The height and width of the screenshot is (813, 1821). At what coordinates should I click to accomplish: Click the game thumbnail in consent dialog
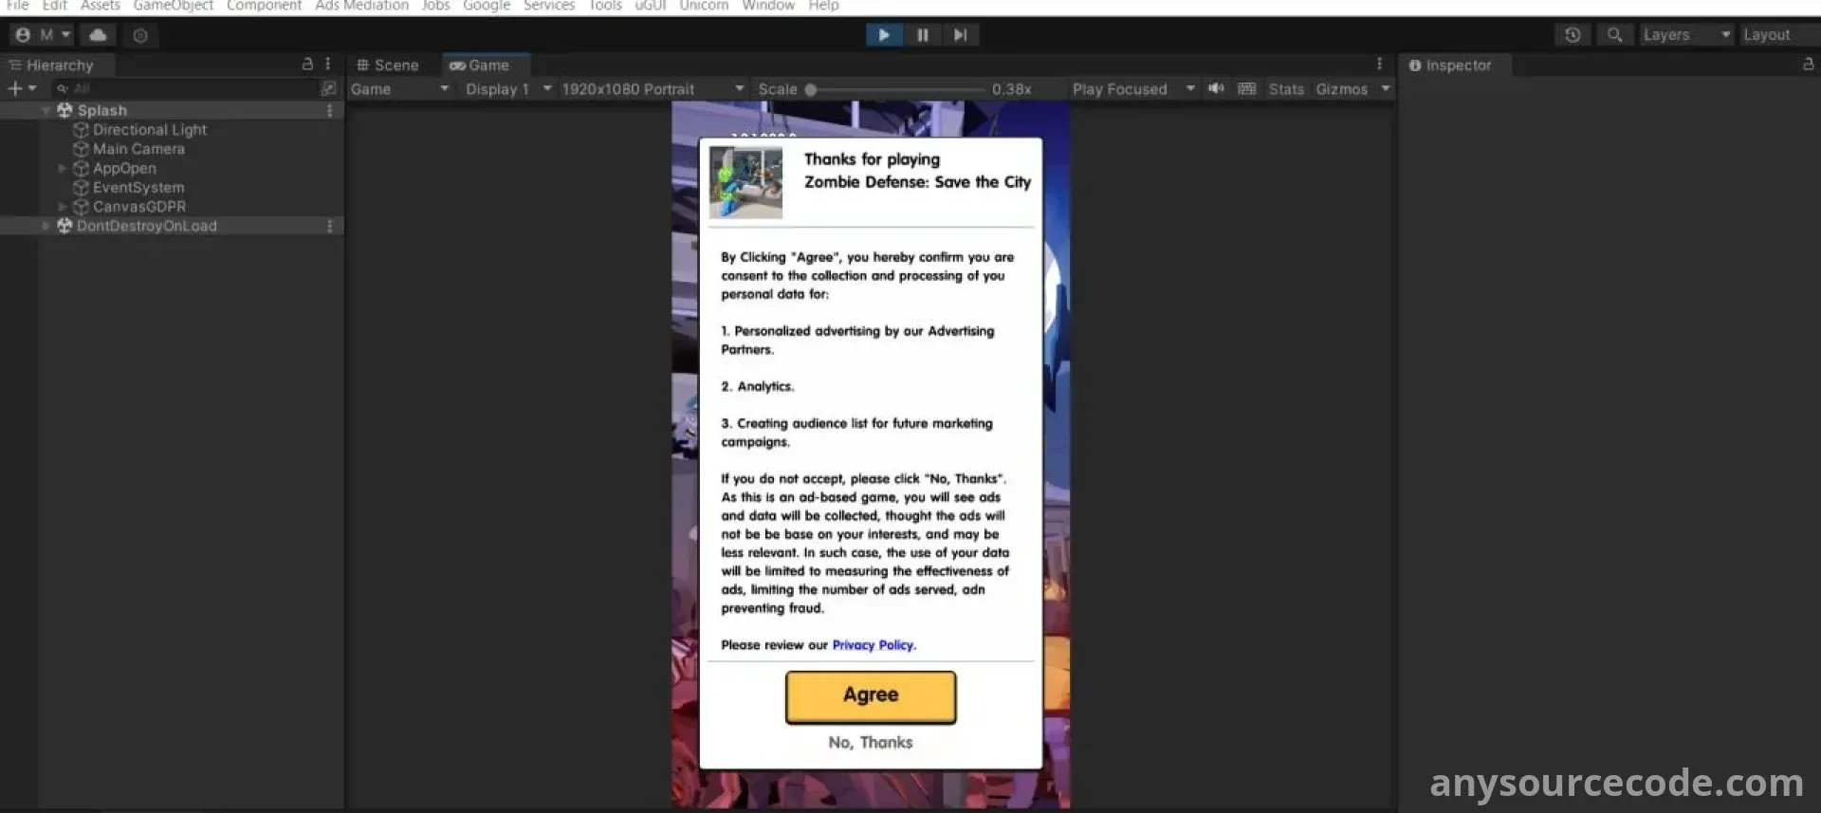(x=745, y=182)
